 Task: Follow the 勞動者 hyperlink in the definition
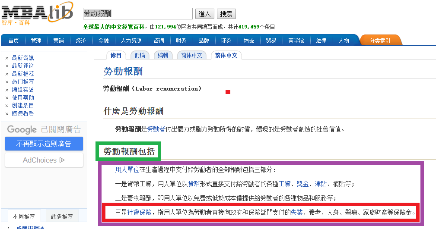point(156,129)
